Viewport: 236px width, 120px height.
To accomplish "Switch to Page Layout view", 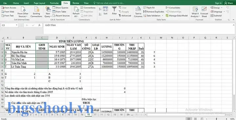I will pos(195,119).
